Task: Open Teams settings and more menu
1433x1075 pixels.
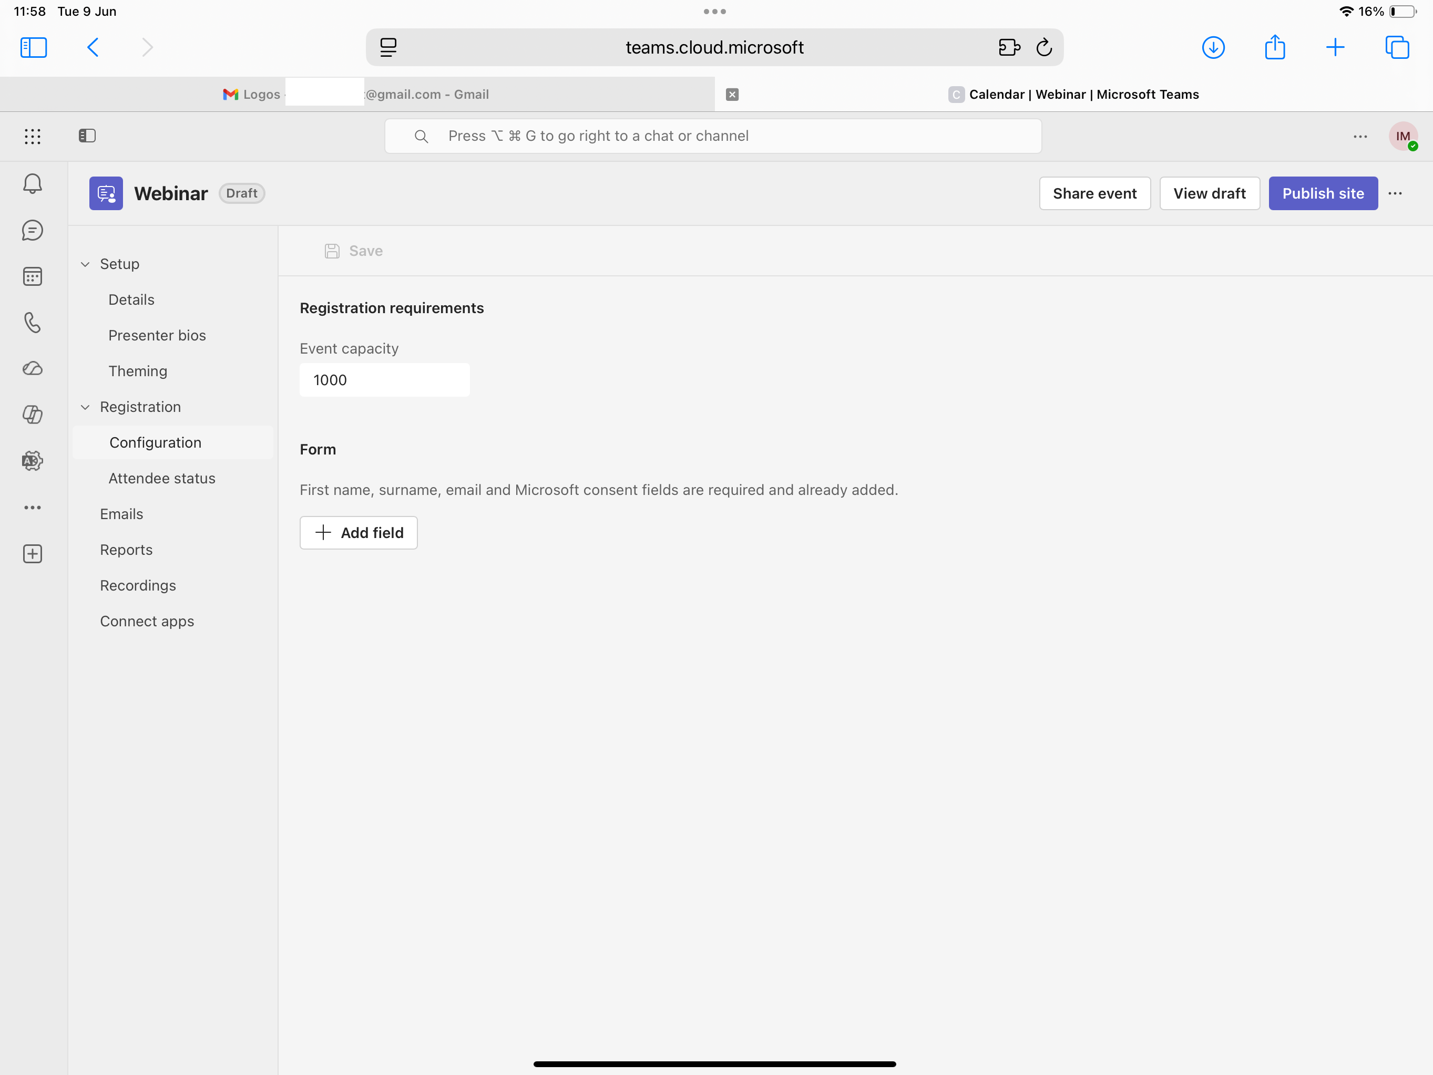Action: [1360, 137]
